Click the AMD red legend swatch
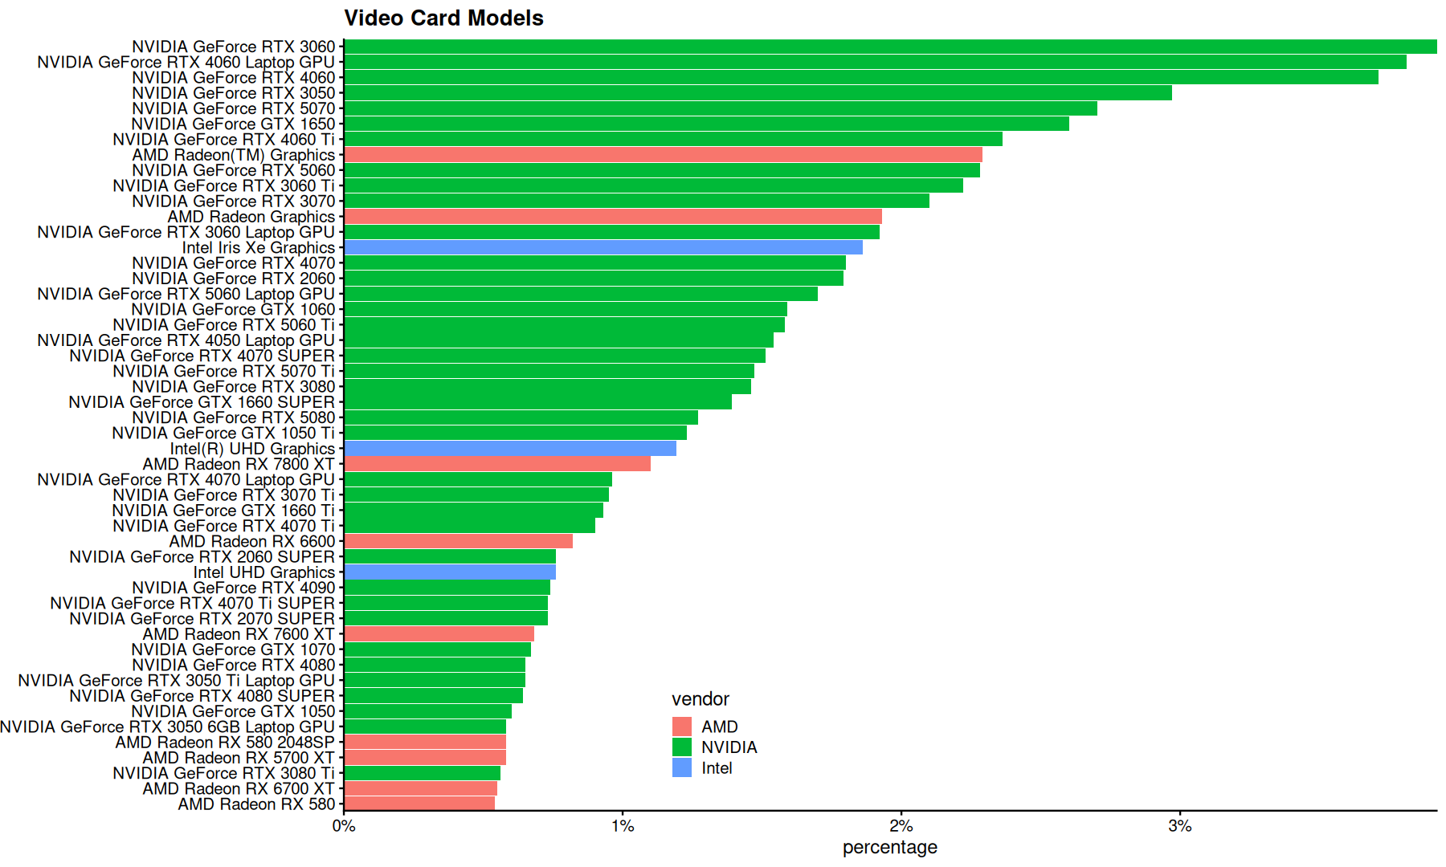Screen dimensions: 1446x867 [x=682, y=727]
